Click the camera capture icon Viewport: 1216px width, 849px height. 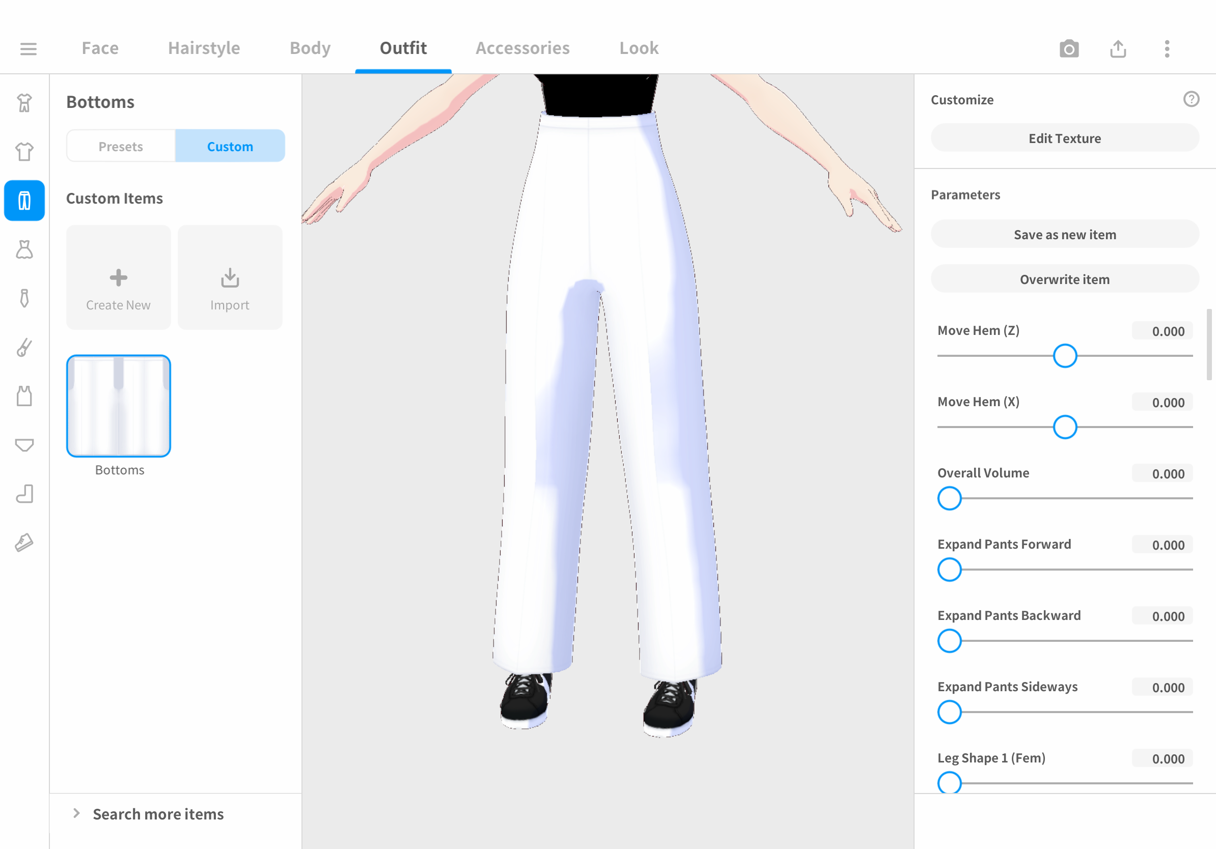tap(1069, 49)
